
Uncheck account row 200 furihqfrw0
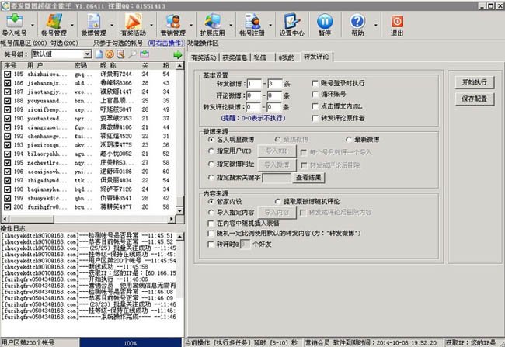tap(8, 207)
